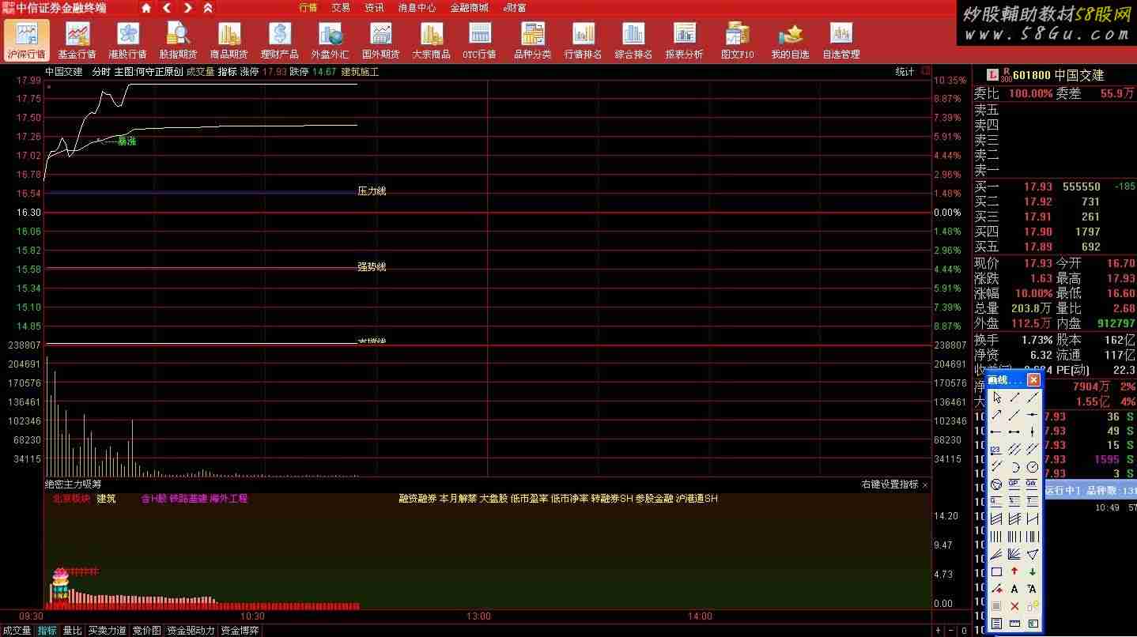The image size is (1137, 637).
Task: Switch to the 买卖力道 bottom tab
Action: tap(107, 631)
